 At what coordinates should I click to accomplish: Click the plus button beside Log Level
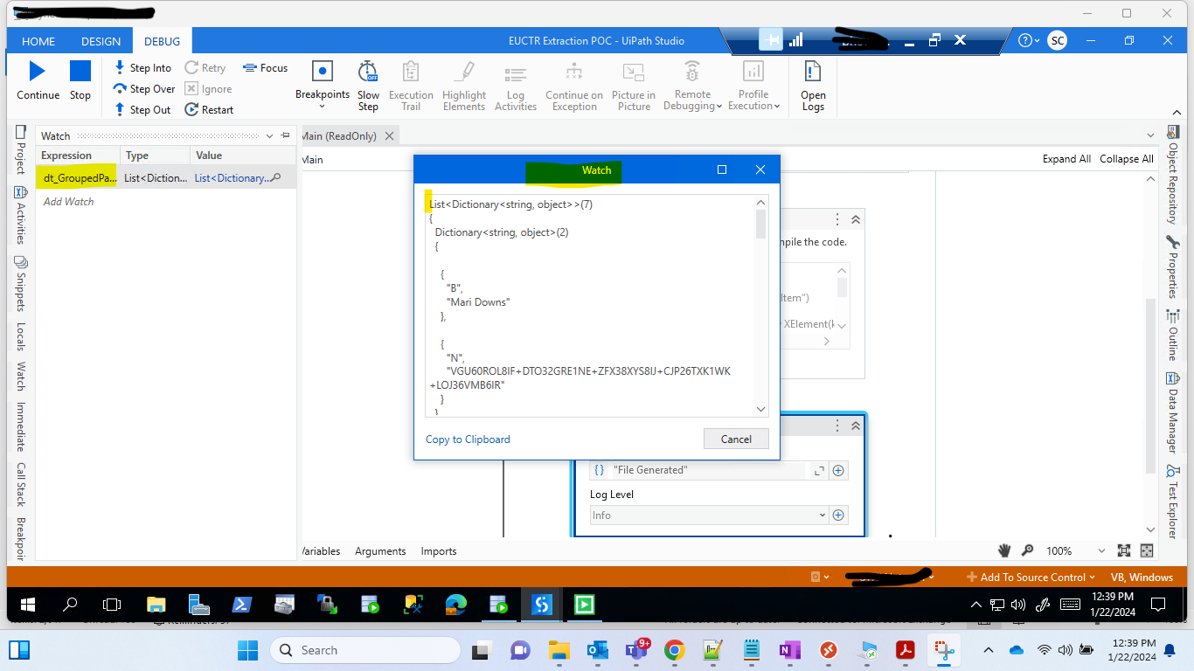pos(838,515)
